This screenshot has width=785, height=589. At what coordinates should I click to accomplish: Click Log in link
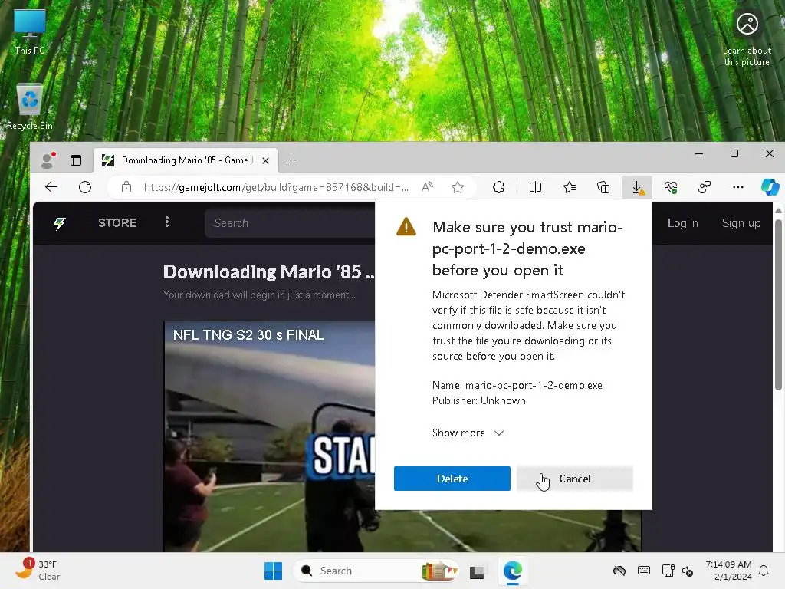682,223
